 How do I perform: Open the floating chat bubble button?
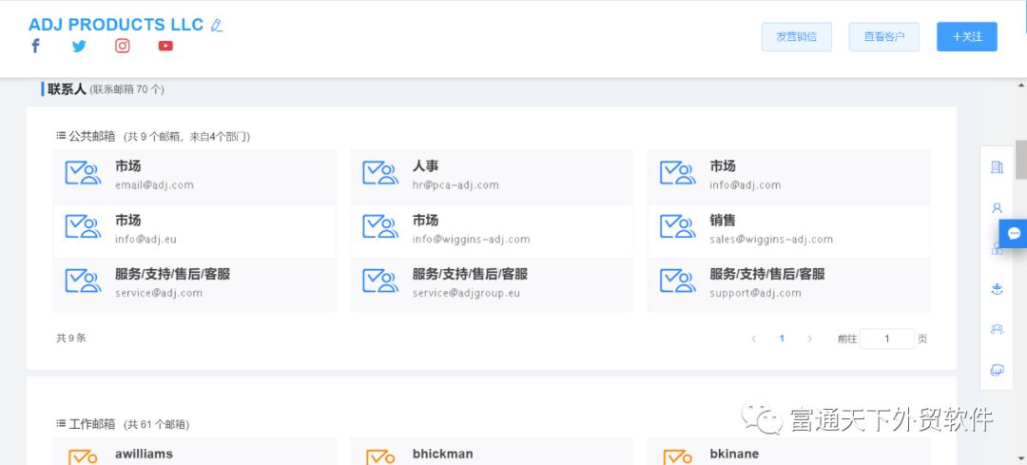tap(1014, 233)
